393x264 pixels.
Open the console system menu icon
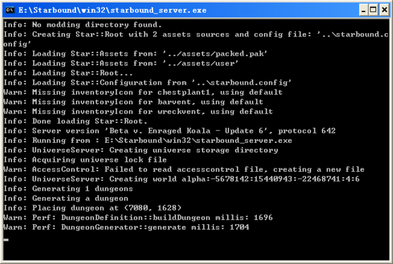tap(10, 10)
